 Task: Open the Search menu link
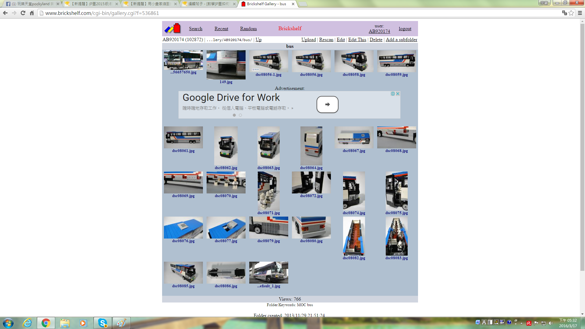click(x=195, y=29)
